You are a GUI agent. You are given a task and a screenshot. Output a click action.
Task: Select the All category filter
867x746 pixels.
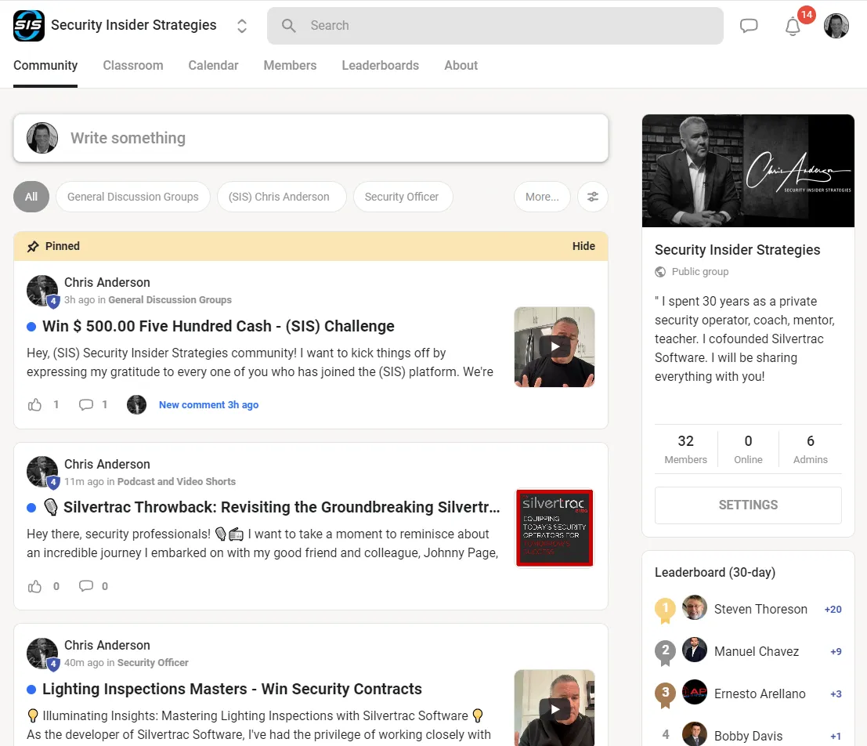click(x=31, y=197)
